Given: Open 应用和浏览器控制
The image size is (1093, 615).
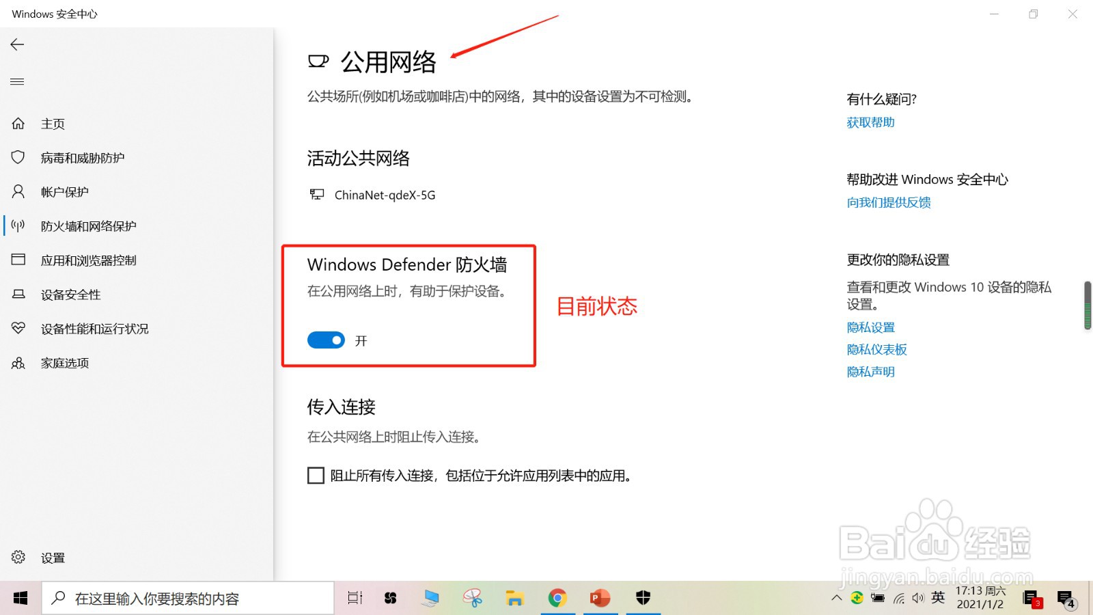Looking at the screenshot, I should pos(89,260).
